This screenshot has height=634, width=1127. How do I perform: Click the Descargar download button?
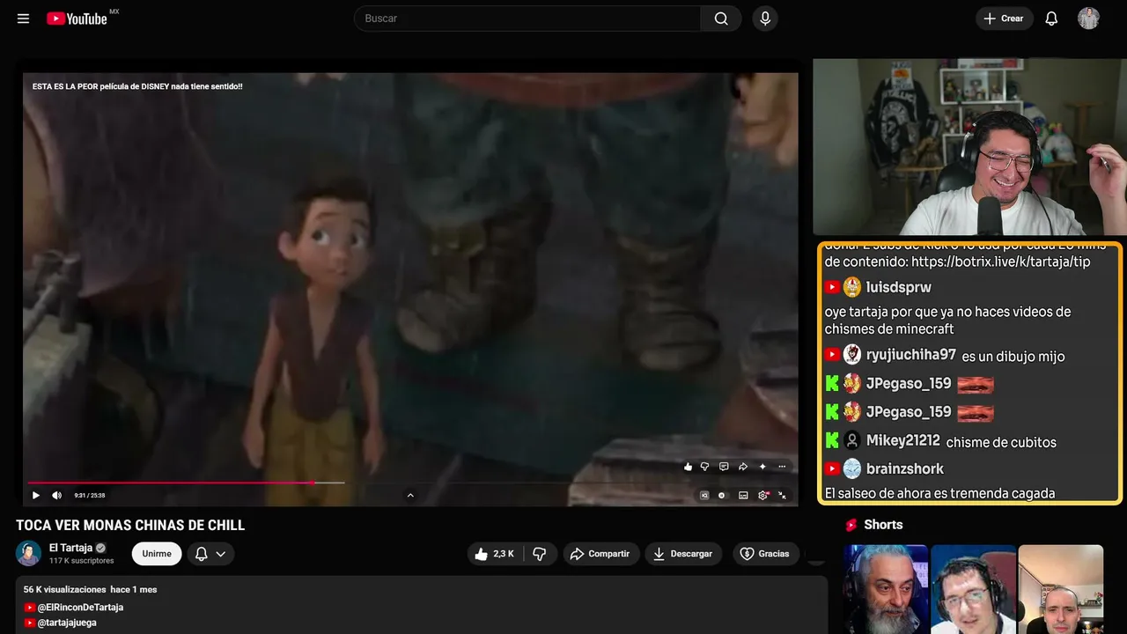[x=683, y=554]
